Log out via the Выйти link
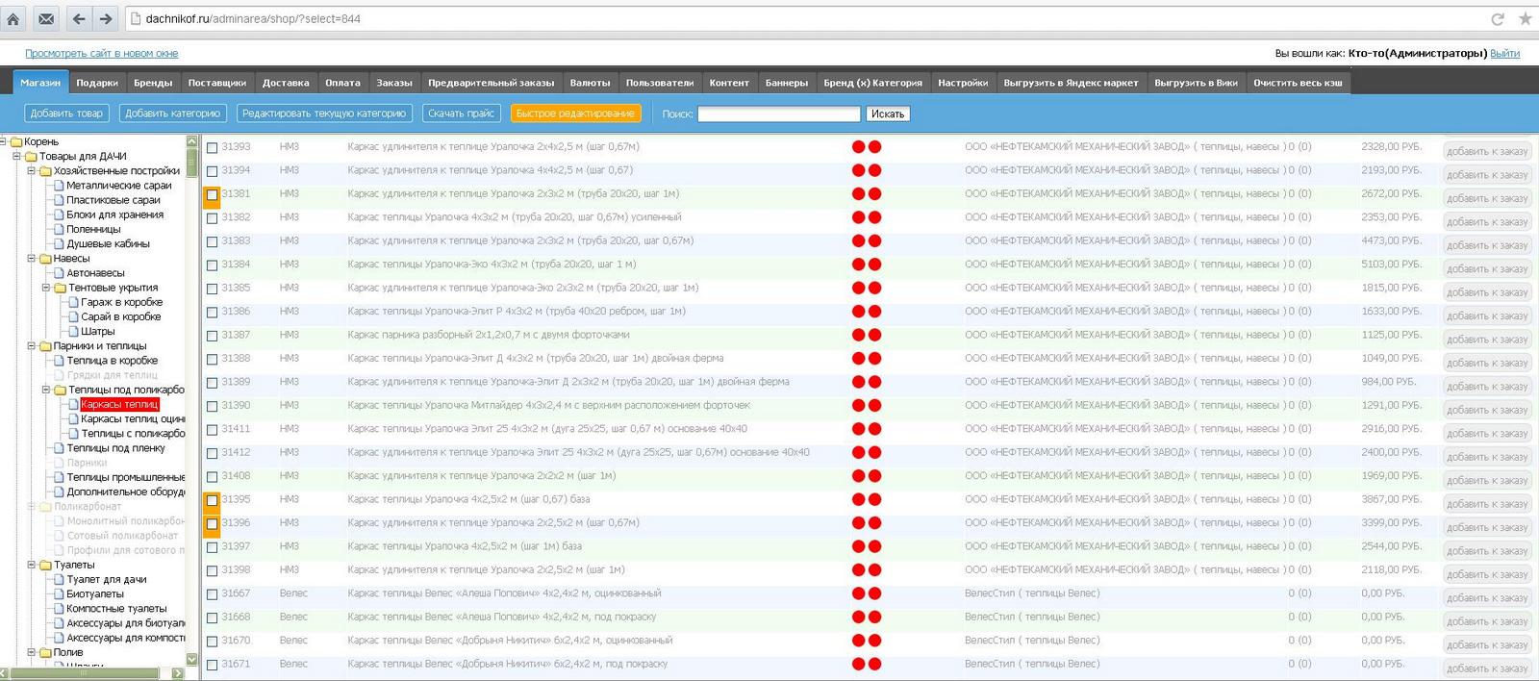Screen dimensions: 1539x681 1504,54
